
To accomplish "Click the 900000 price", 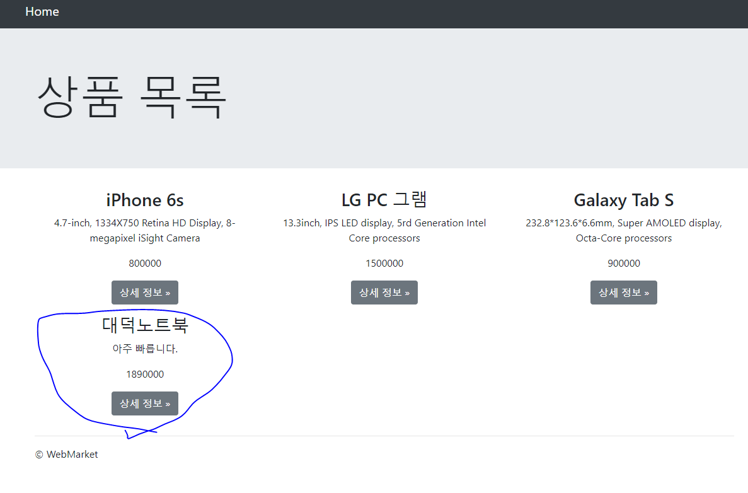I will 624,264.
